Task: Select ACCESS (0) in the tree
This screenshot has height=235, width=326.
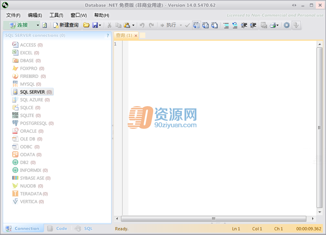Action: coord(27,45)
